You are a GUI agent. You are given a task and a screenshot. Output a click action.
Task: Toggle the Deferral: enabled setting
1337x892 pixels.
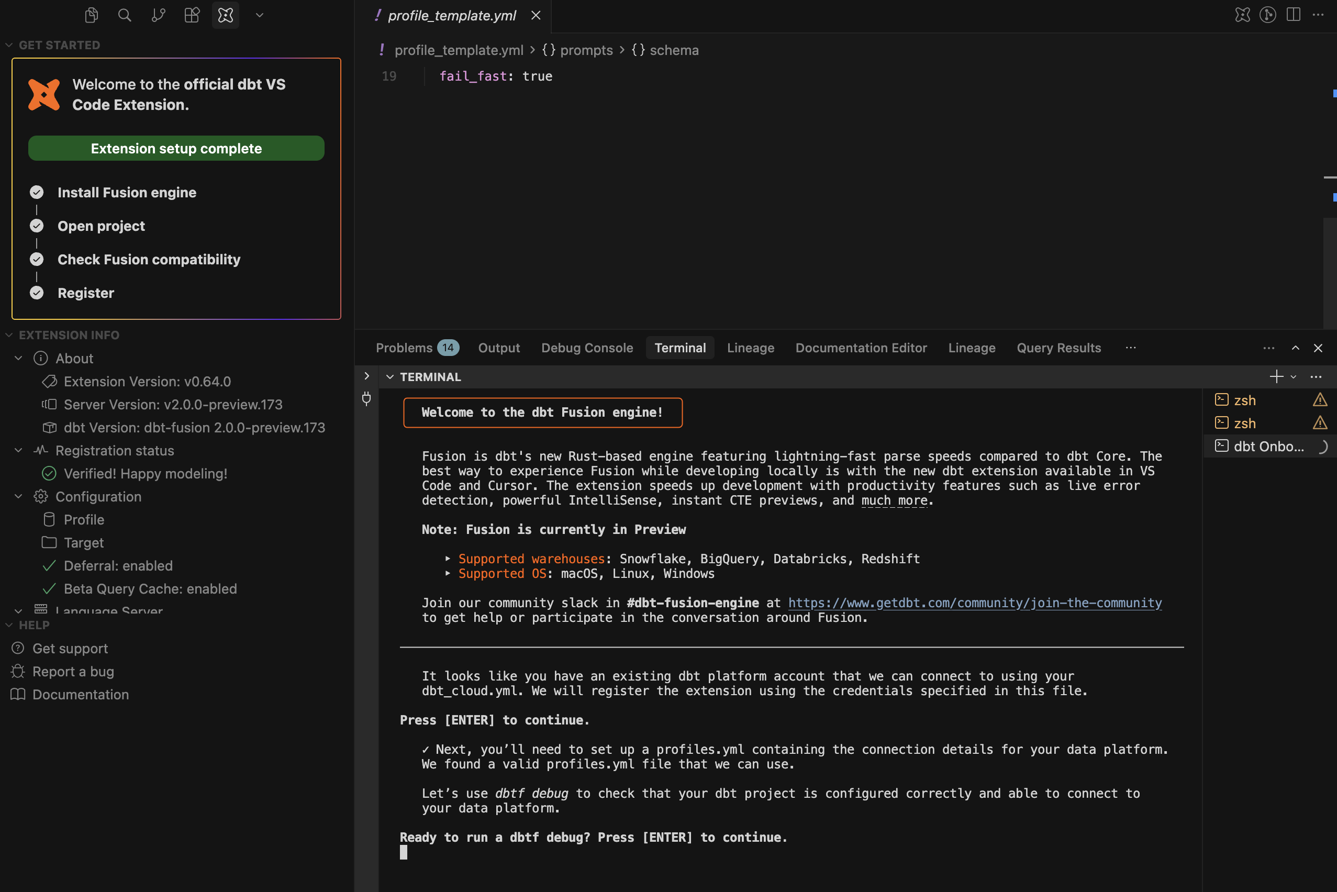click(176, 566)
